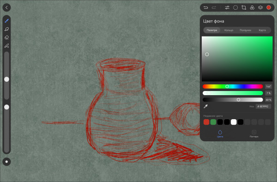Open the adjustments sliders icon

click(227, 7)
